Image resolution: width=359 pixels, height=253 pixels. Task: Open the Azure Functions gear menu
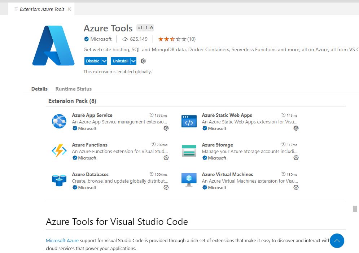click(166, 158)
